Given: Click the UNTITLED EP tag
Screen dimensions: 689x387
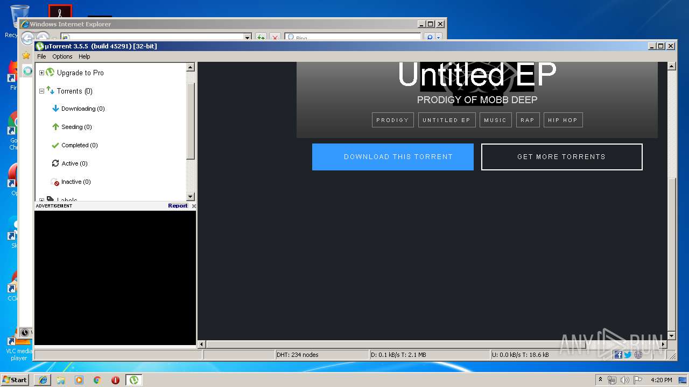Looking at the screenshot, I should (x=447, y=120).
